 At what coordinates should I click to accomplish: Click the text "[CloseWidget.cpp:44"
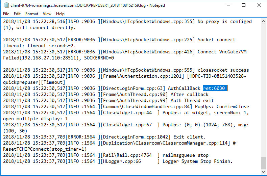tap(126, 113)
